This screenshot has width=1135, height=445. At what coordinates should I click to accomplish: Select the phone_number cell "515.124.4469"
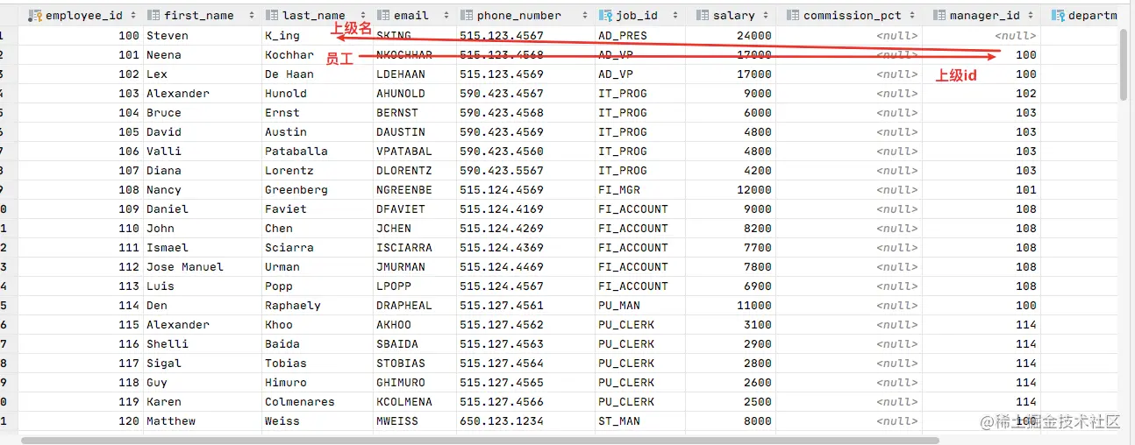(502, 267)
